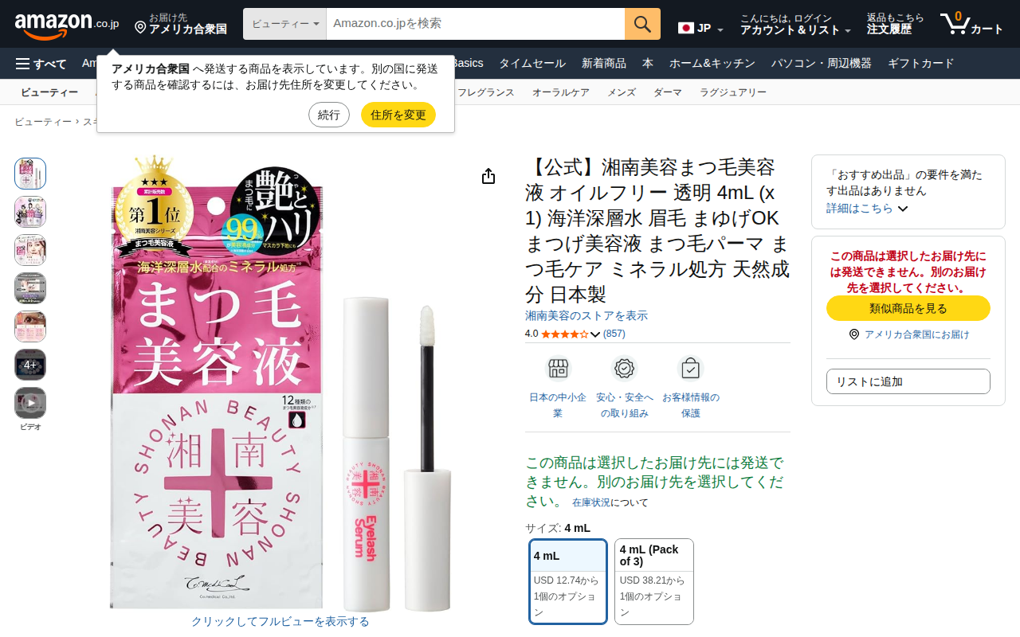
Task: Open the hamburger すべて menu
Action: coord(41,64)
